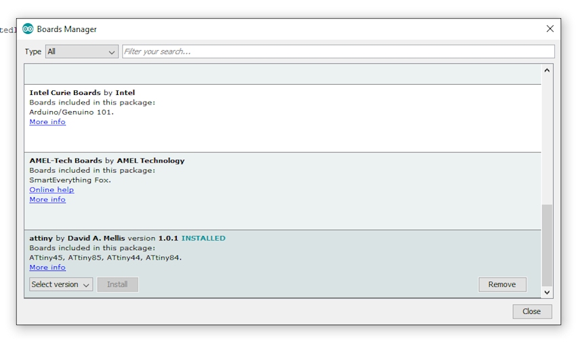This screenshot has height=343, width=576.
Task: Click the scroll down arrow of the boards list
Action: 547,292
